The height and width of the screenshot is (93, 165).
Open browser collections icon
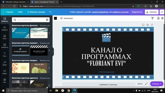click(x=151, y=6)
